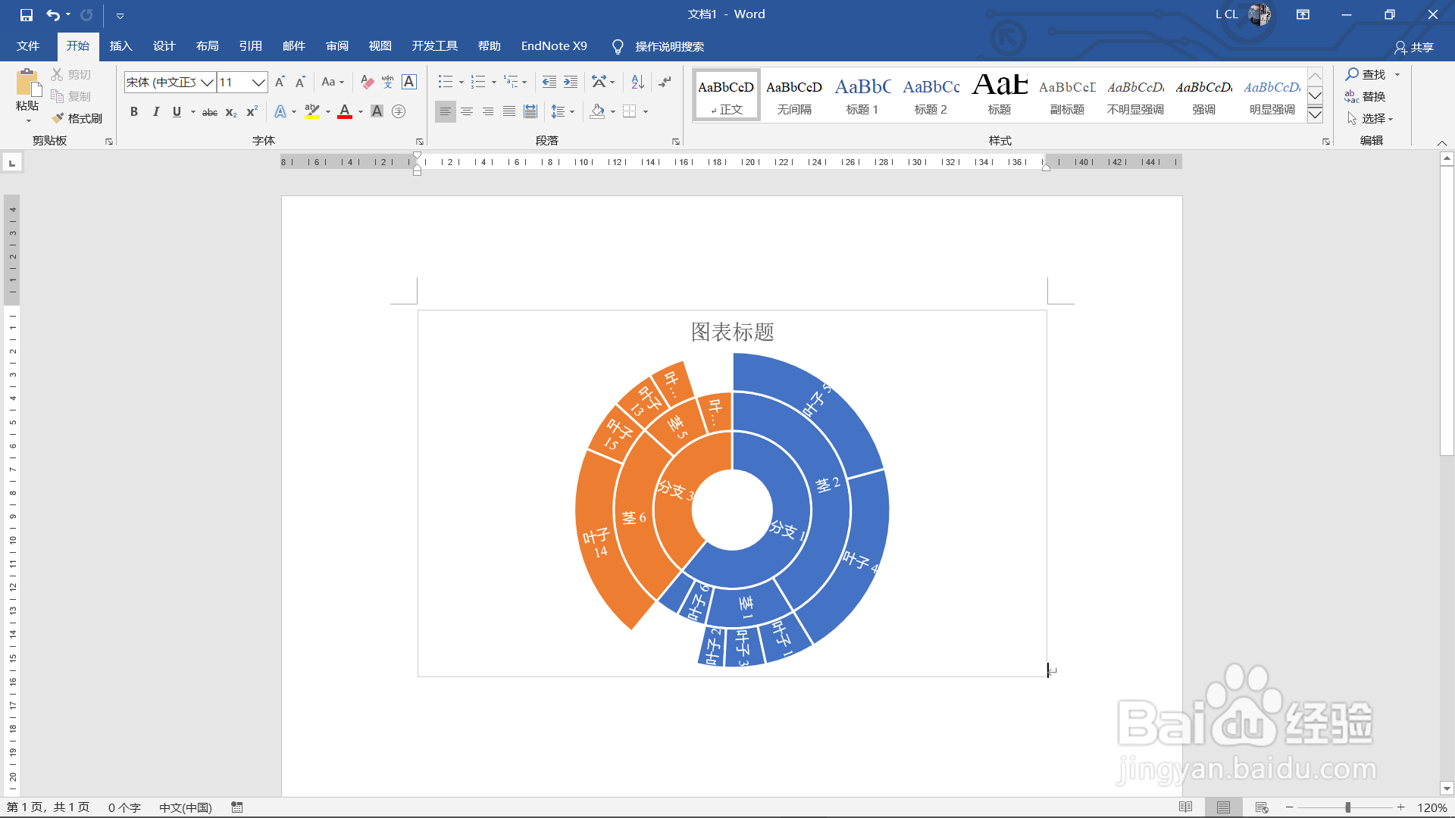Enable center paragraph alignment

[x=467, y=111]
